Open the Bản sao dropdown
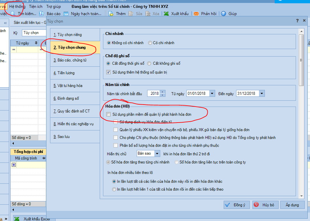The width and height of the screenshot is (310, 221). [157, 153]
